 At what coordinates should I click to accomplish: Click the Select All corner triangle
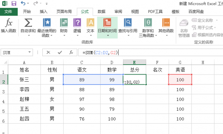pyautogui.click(x=5, y=62)
